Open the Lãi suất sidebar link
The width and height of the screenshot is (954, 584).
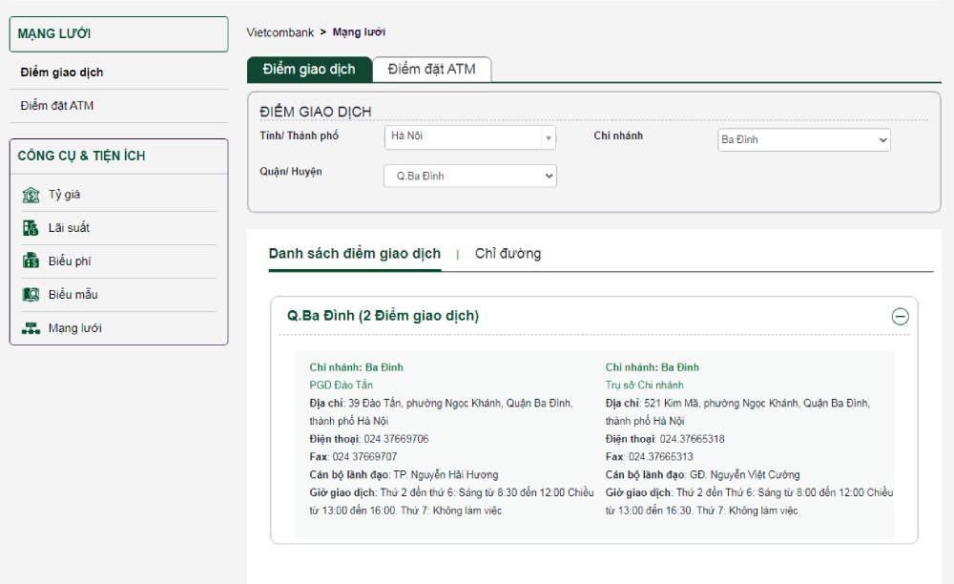69,228
